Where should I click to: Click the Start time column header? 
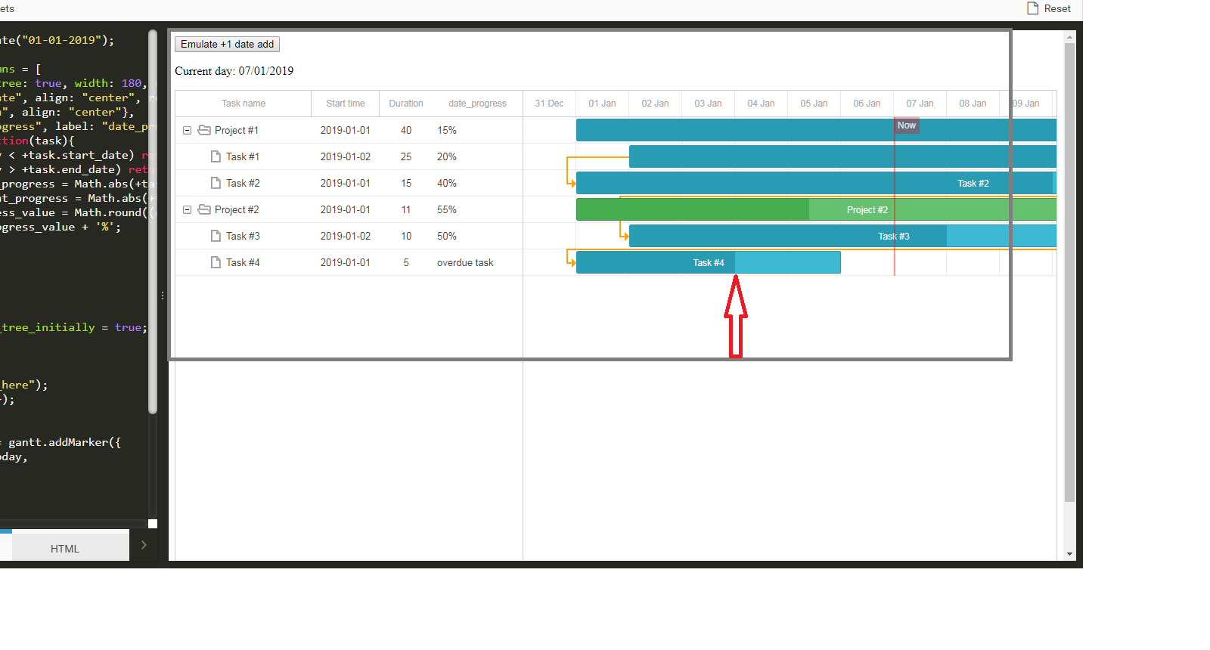(x=345, y=104)
